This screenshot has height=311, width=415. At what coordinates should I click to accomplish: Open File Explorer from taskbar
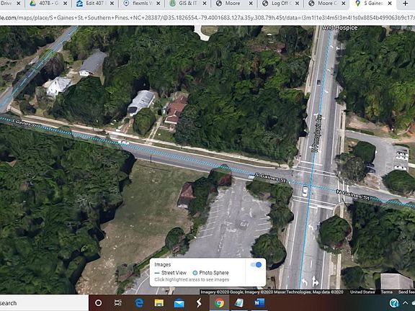point(159,303)
